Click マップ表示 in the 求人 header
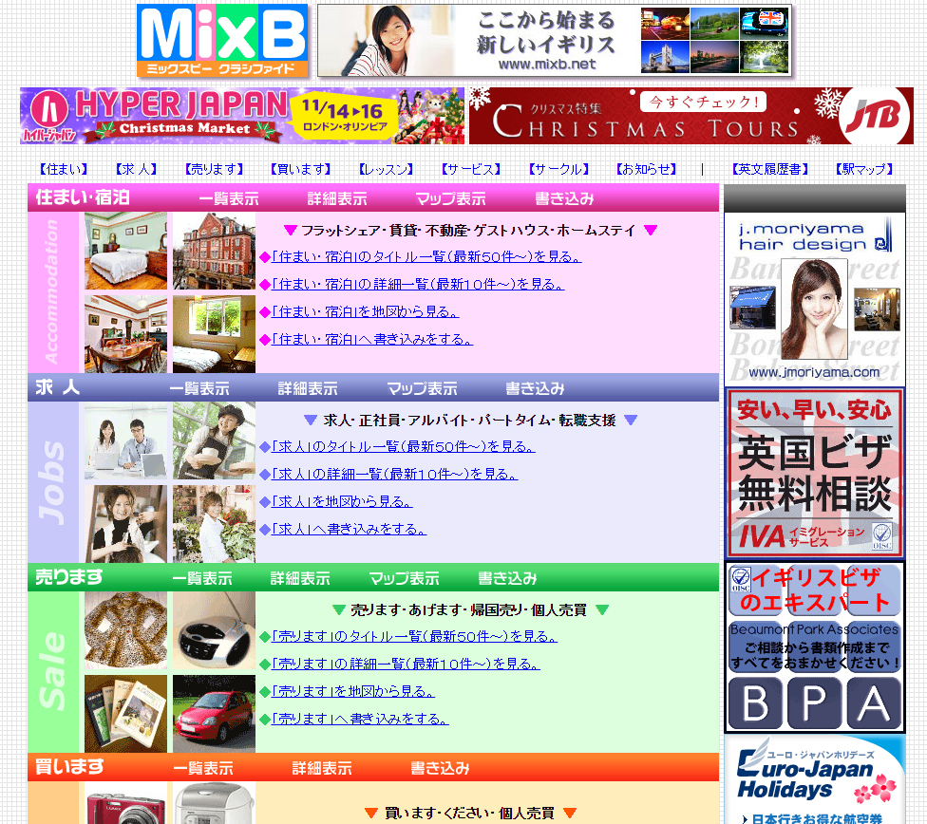Image resolution: width=927 pixels, height=824 pixels. [x=422, y=388]
